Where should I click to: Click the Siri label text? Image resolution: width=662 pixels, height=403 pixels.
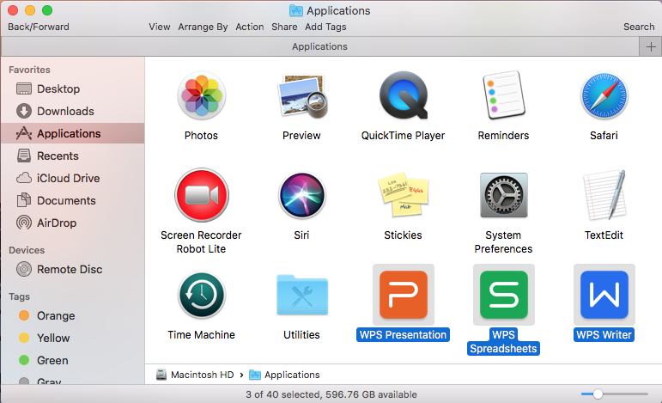[302, 235]
